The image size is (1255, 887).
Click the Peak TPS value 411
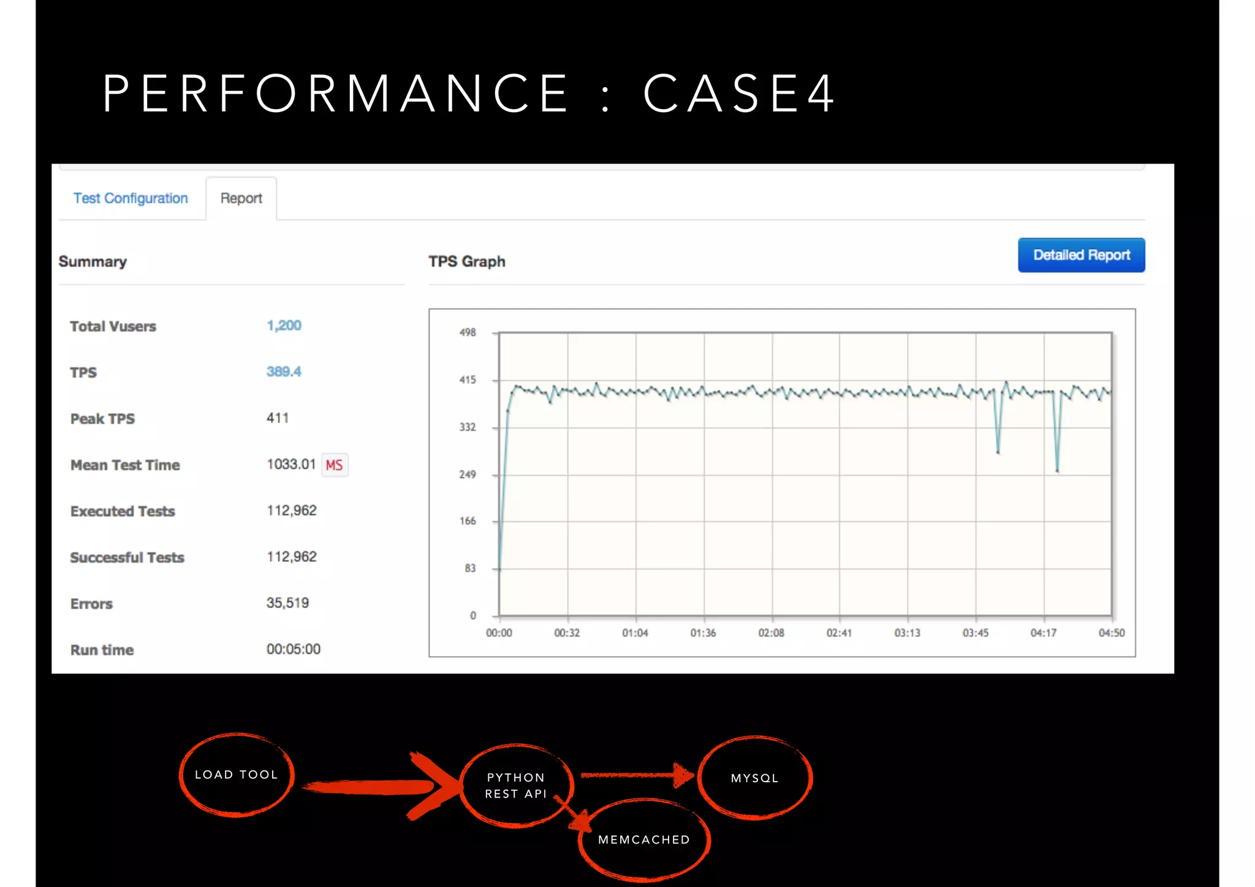[x=278, y=418]
